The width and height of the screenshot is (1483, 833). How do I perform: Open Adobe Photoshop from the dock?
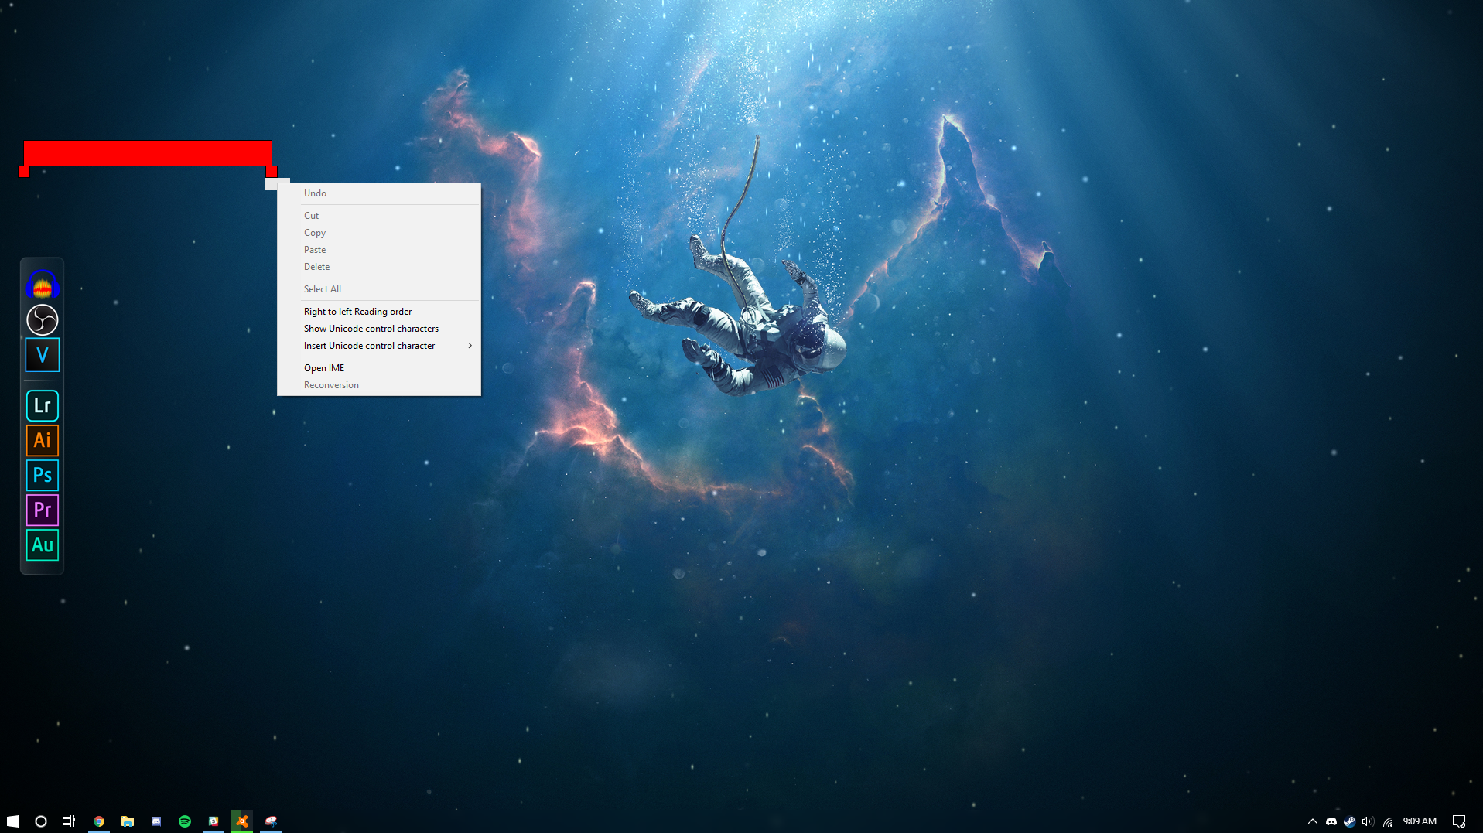43,475
